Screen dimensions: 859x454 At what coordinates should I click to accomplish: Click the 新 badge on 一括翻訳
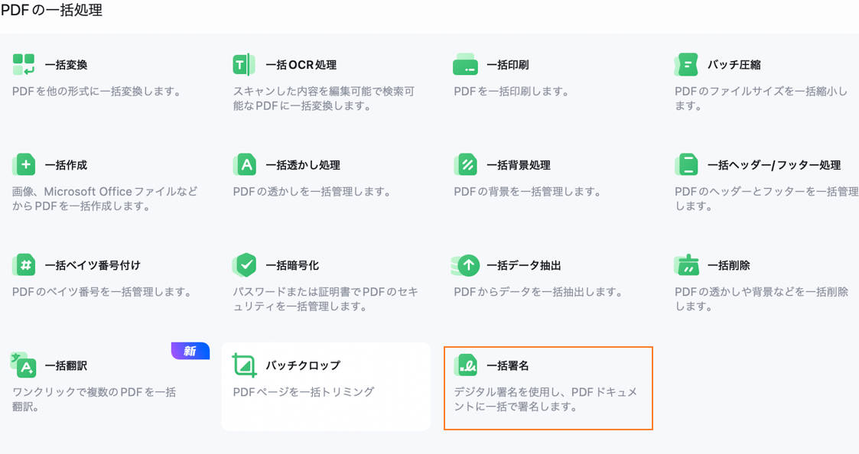coord(190,351)
